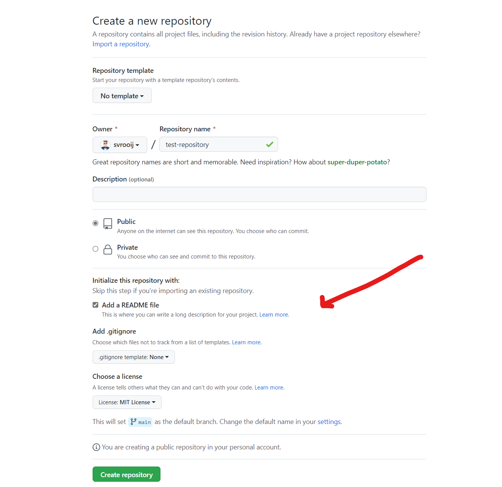Click the info circle icon near public repository notice
The image size is (502, 487).
coord(96,447)
